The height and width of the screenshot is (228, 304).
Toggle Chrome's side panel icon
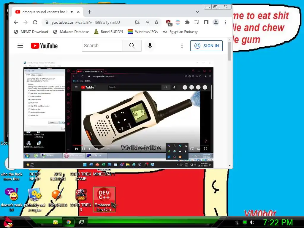(x=206, y=22)
